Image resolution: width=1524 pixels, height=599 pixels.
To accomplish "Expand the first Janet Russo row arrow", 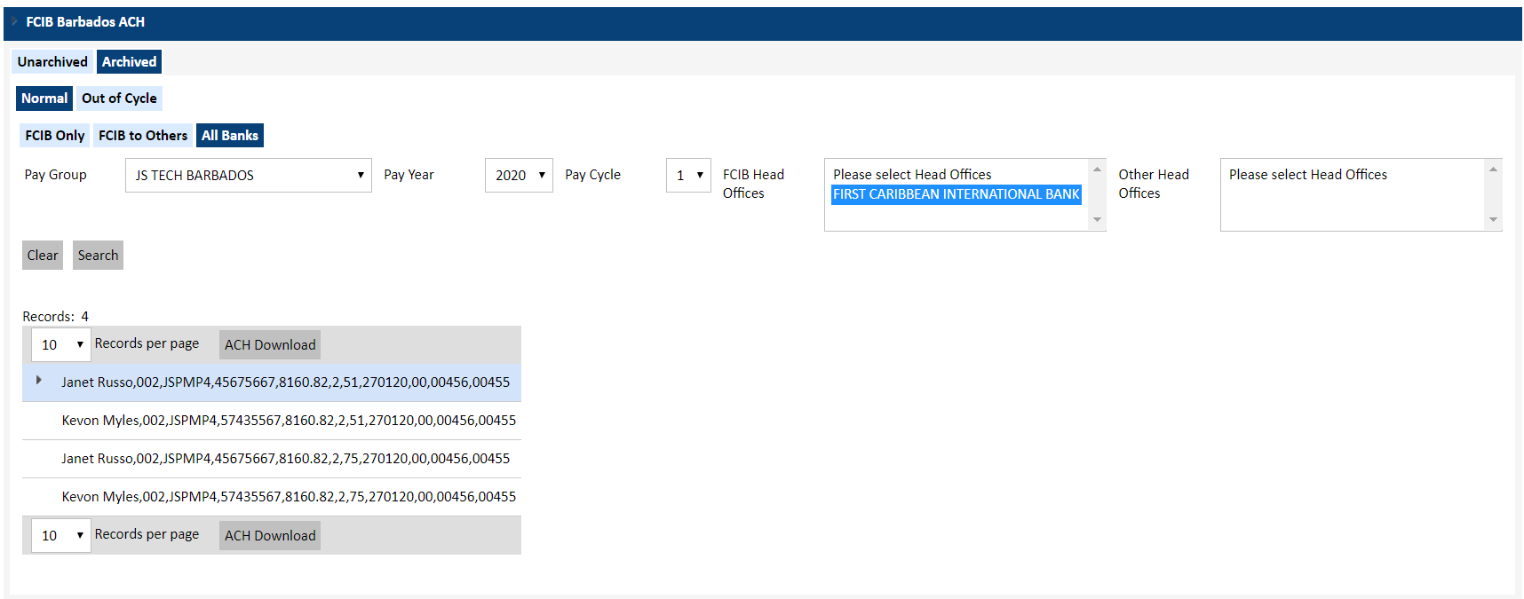I will point(38,380).
